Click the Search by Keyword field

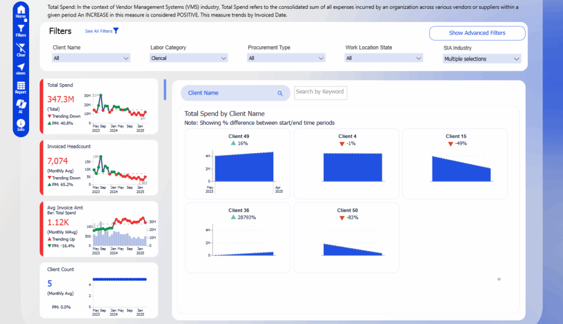(321, 92)
